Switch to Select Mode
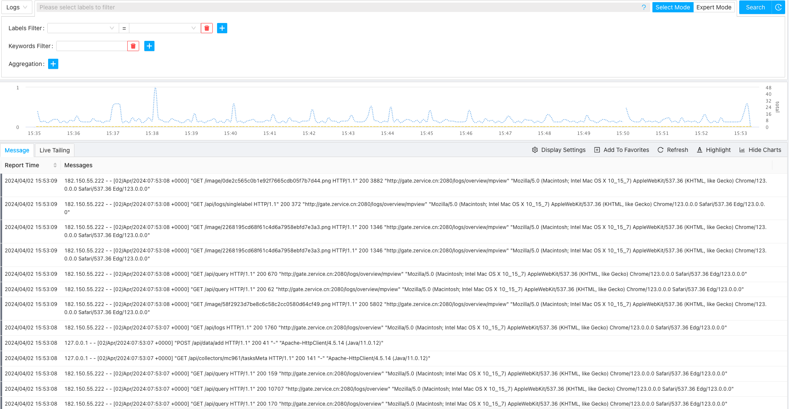 click(672, 7)
